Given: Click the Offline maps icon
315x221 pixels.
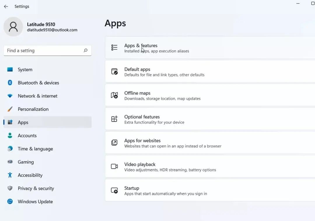Looking at the screenshot, I should (x=114, y=95).
